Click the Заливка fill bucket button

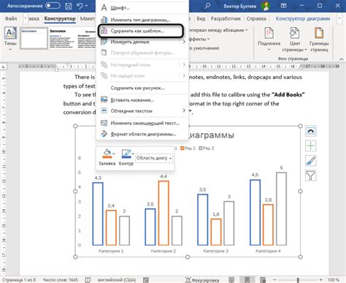[107, 157]
